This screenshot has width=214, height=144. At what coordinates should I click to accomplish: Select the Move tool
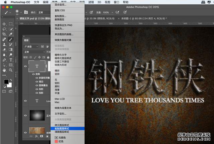click(x=4, y=24)
